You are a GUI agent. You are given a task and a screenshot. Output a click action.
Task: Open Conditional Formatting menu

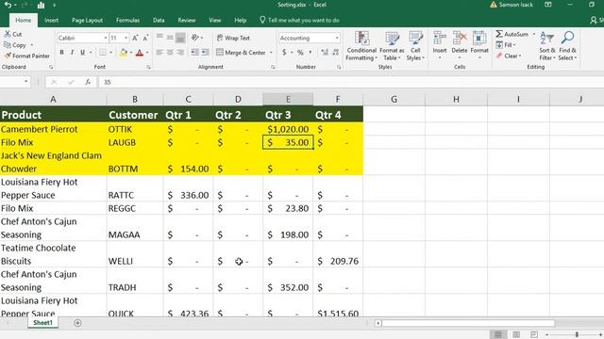361,46
